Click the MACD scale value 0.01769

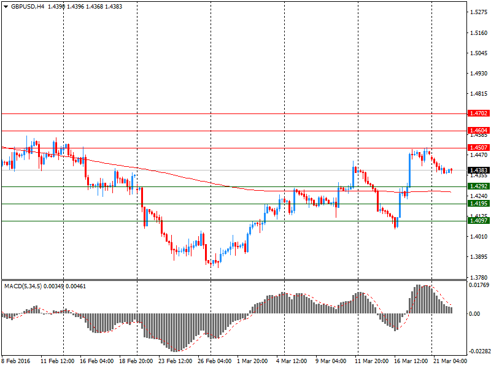(479, 285)
